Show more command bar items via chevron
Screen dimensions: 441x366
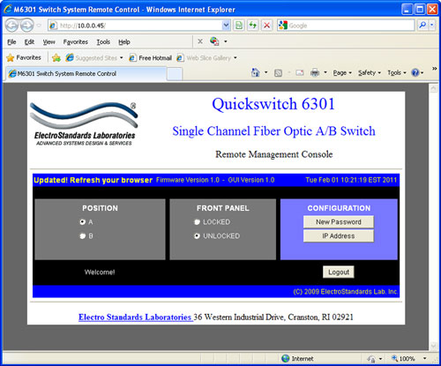tap(434, 69)
